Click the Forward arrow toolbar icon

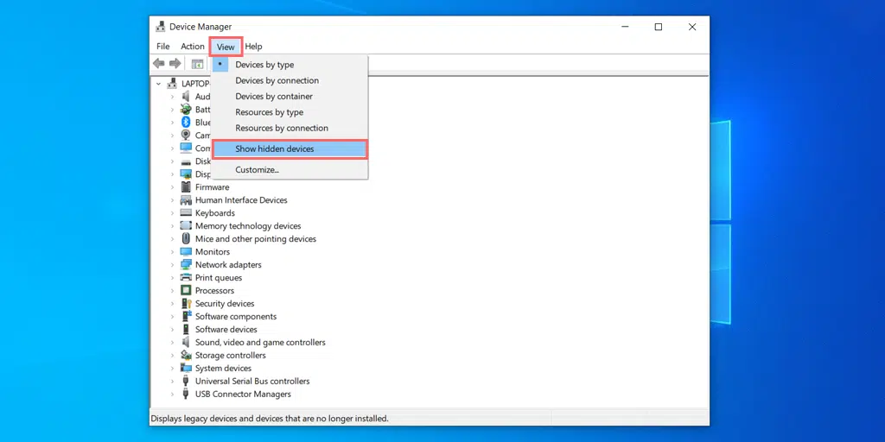tap(175, 63)
